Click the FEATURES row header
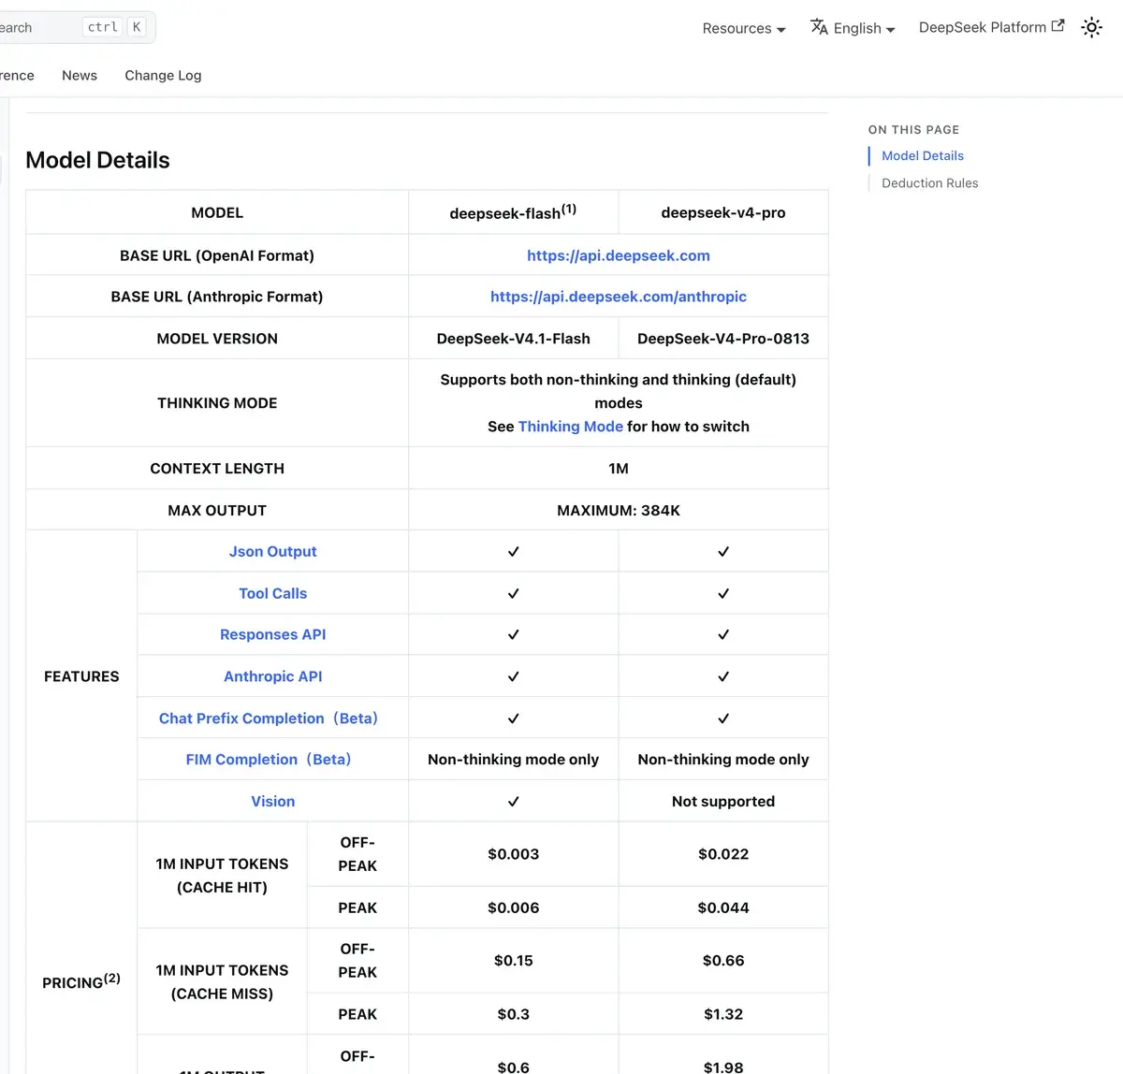 point(81,676)
